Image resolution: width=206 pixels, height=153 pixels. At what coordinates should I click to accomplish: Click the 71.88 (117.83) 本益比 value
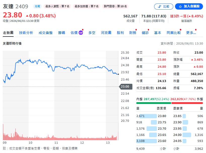(154, 16)
